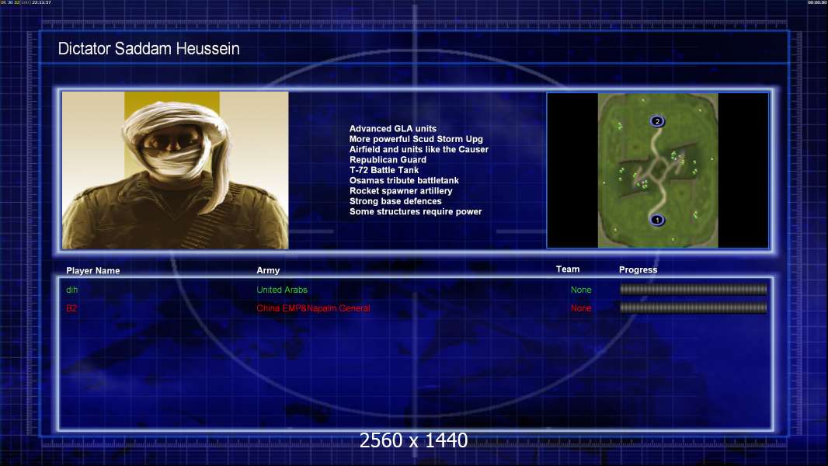This screenshot has width=828, height=466.
Task: Click the 00:00:00 timer in top-right corner
Action: point(816,3)
